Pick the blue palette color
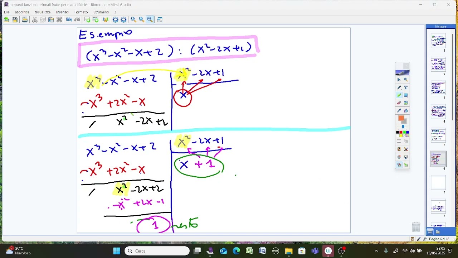Image resolution: width=458 pixels, height=258 pixels. (x=408, y=132)
